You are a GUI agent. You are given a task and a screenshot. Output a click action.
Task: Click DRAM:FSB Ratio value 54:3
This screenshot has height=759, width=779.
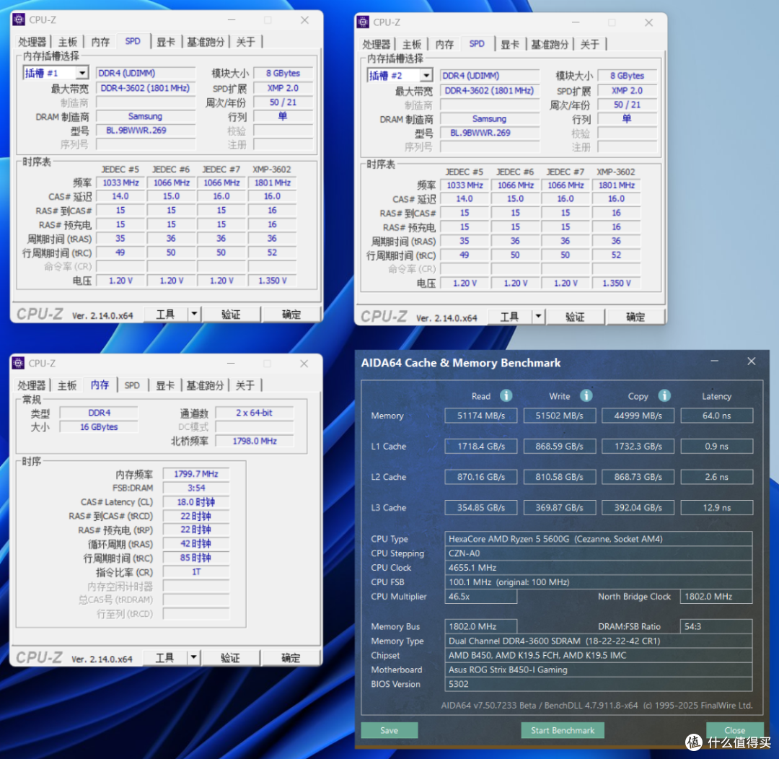[716, 626]
